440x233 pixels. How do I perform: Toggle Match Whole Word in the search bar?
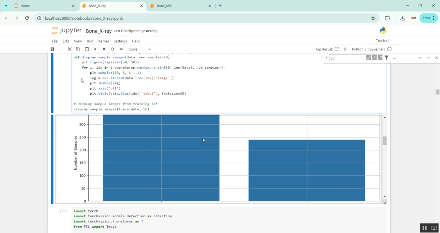(374, 58)
